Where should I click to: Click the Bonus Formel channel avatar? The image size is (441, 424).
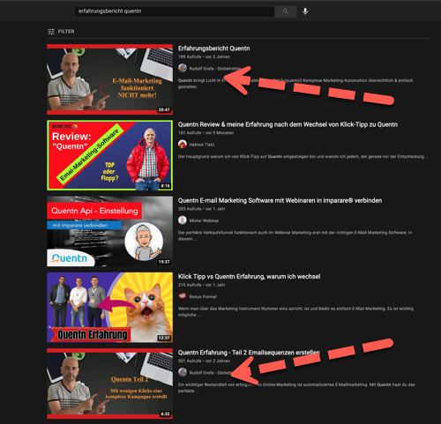(183, 296)
